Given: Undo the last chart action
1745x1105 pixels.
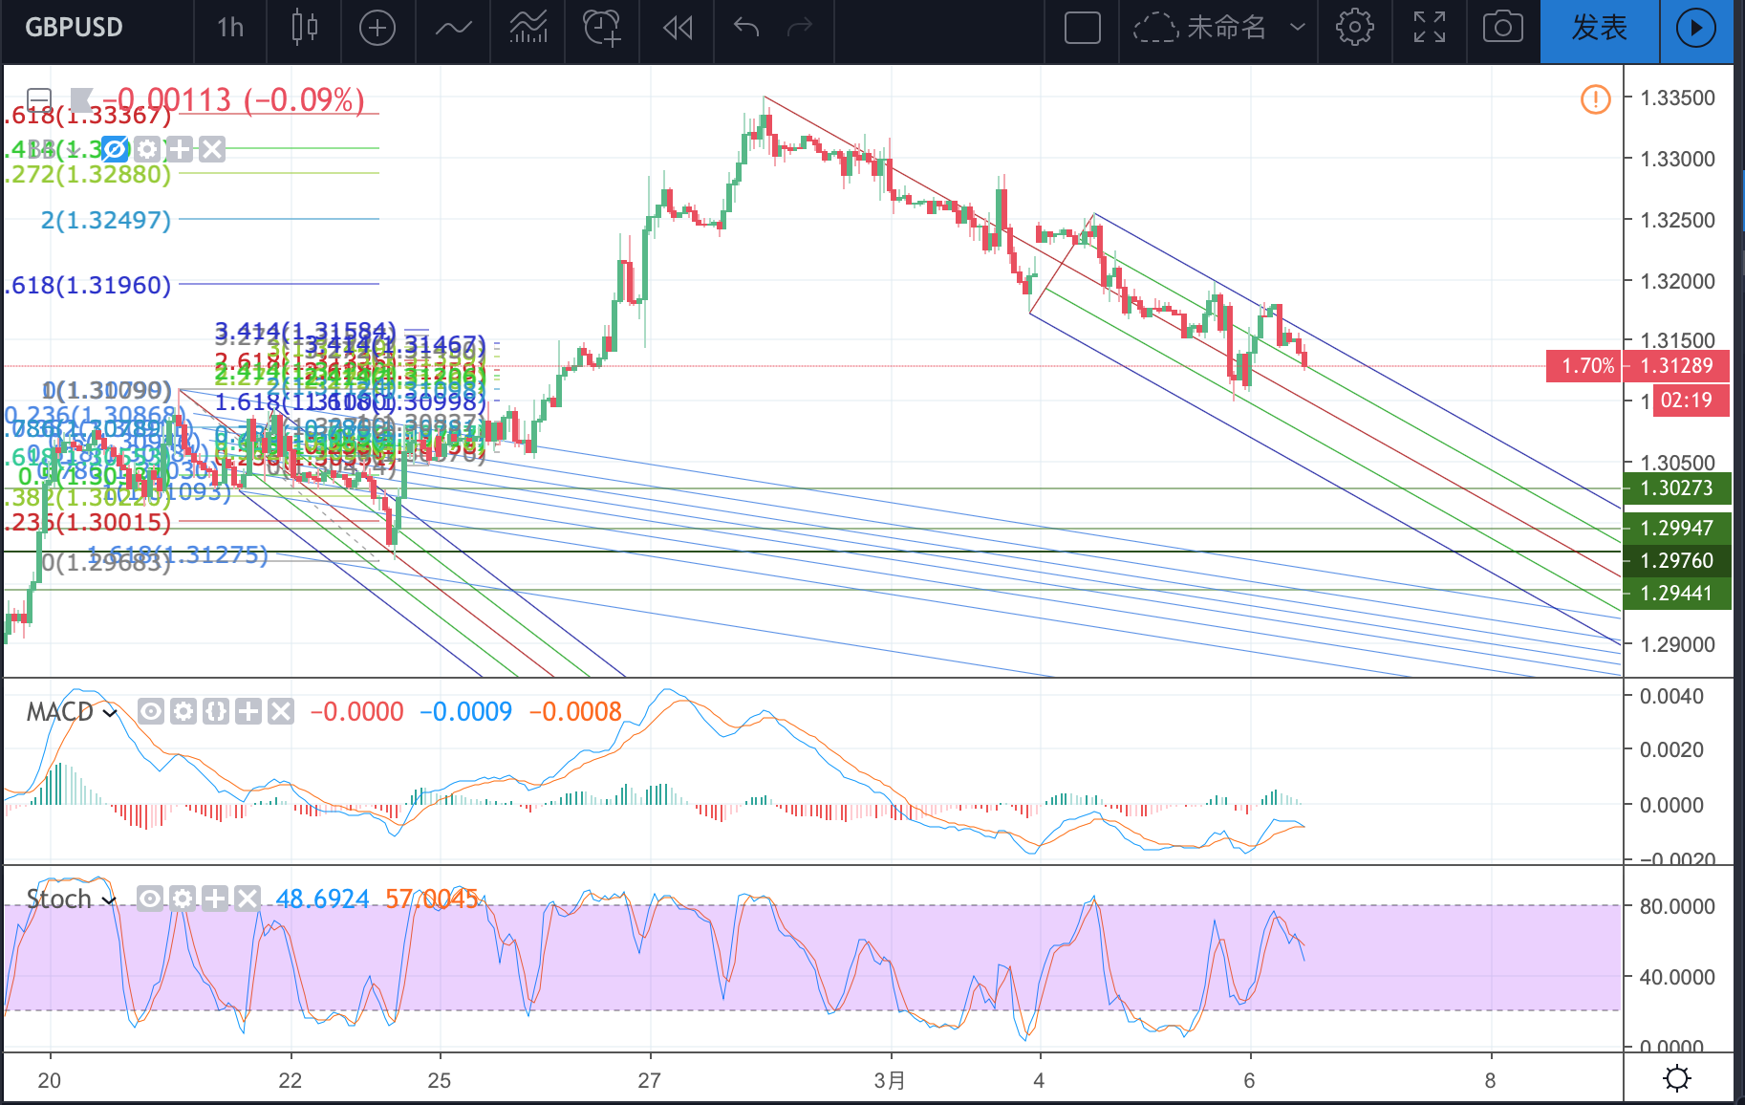Looking at the screenshot, I should pyautogui.click(x=745, y=28).
